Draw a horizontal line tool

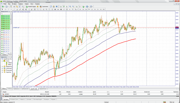[x=11, y=9]
